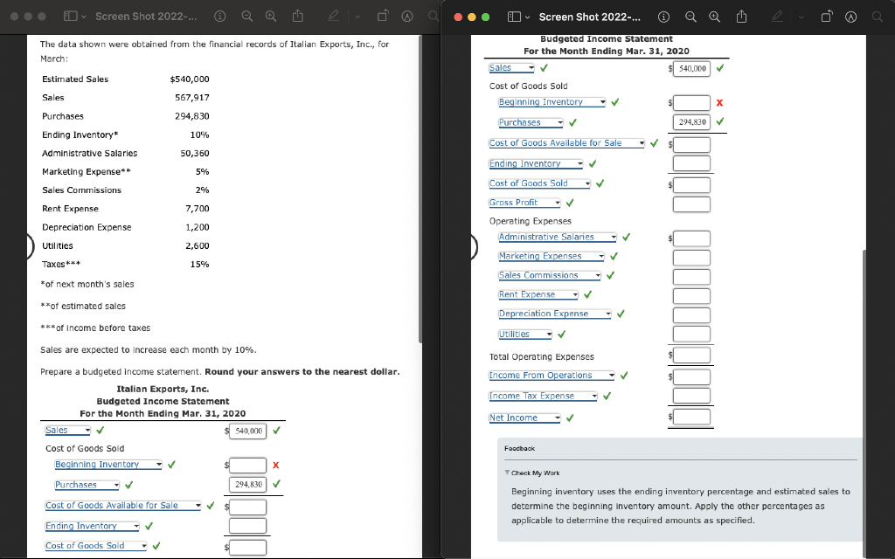The image size is (895, 559).
Task: Click Cost of Goods Available amount field, right window
Action: [x=691, y=144]
